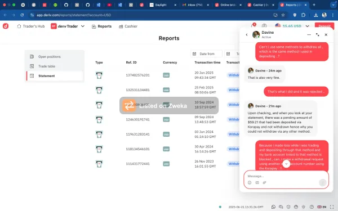The image size is (338, 211).
Task: Toggle fullscreen mode in footer
Action: click(332, 206)
